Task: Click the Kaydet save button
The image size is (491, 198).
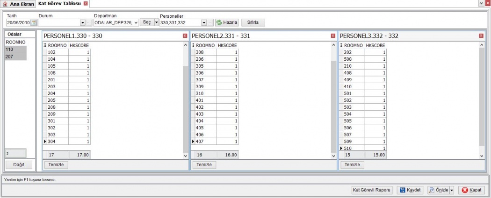Action: click(x=410, y=190)
